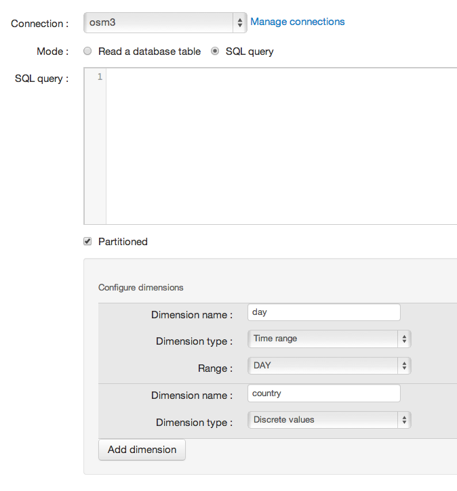Screen dimensions: 457x491
Task: Open the Connection dropdown showing osm3
Action: pyautogui.click(x=165, y=22)
